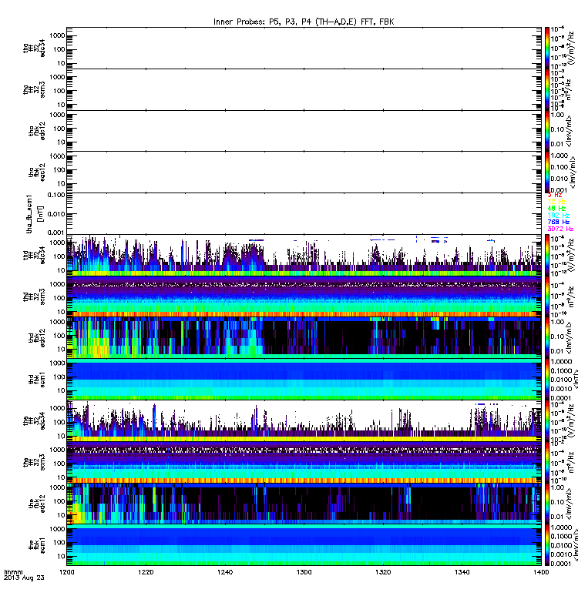This screenshot has width=578, height=616.
Task: Click inside the empty tha_fb_scm1 plot panel
Action: 304,214
